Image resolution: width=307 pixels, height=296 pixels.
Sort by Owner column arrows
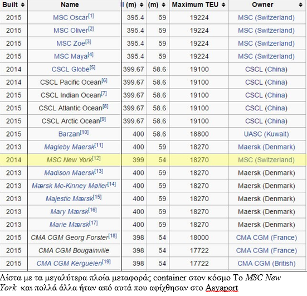[300, 4]
